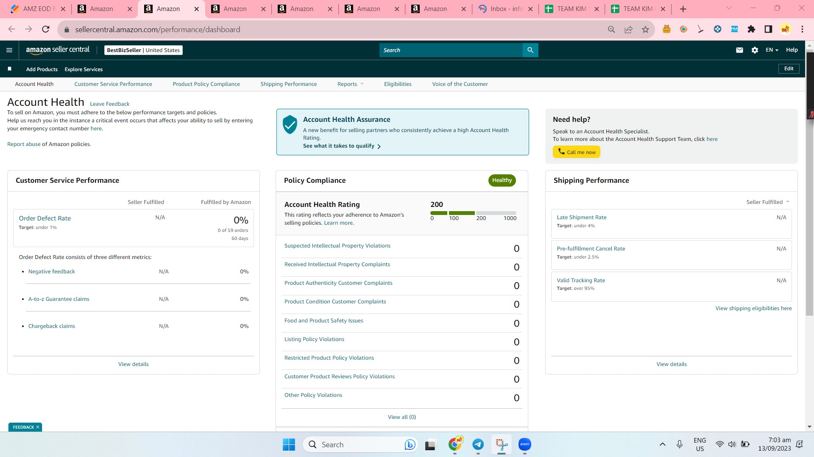Click Add Products in the top bar
Image resolution: width=814 pixels, height=457 pixels.
42,69
